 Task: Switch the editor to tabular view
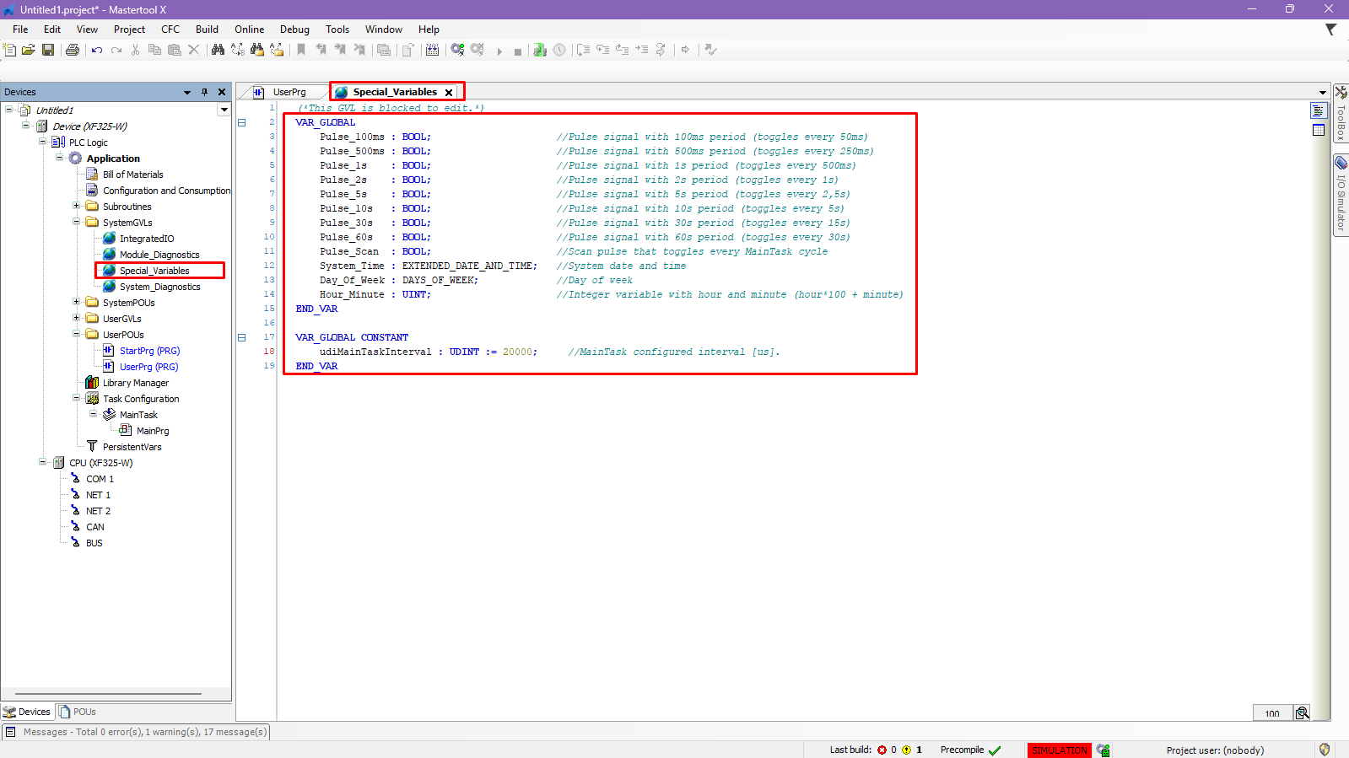click(1319, 130)
